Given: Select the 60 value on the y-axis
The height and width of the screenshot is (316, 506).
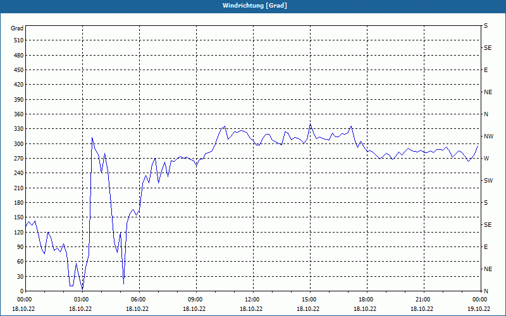Looking at the screenshot, I should click(x=20, y=262).
